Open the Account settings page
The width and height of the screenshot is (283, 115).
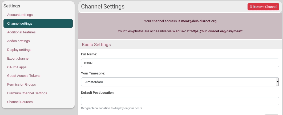(x=20, y=15)
